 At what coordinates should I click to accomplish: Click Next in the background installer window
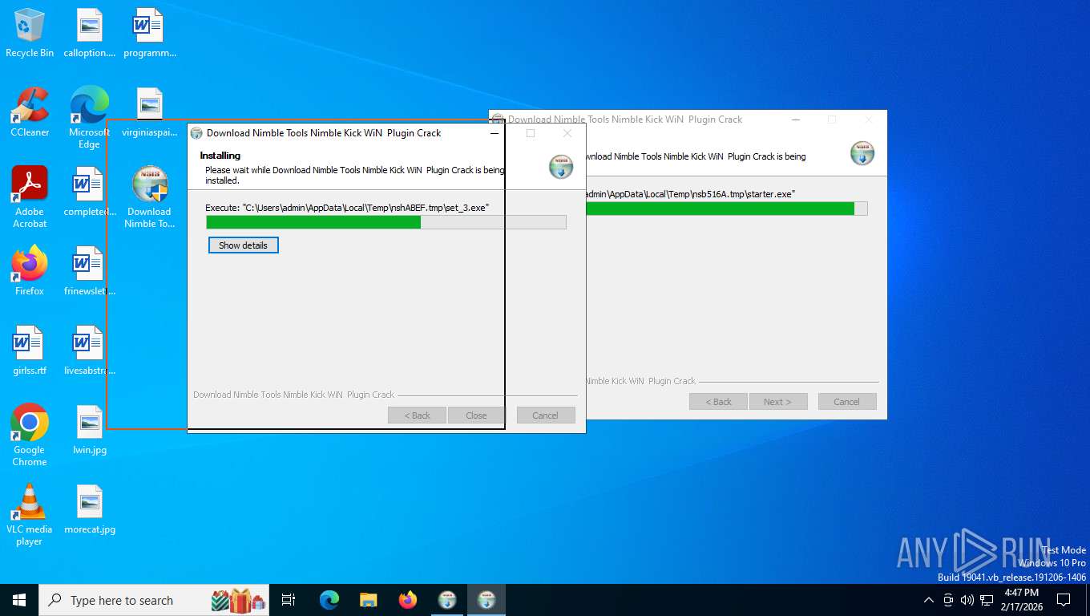tap(777, 402)
